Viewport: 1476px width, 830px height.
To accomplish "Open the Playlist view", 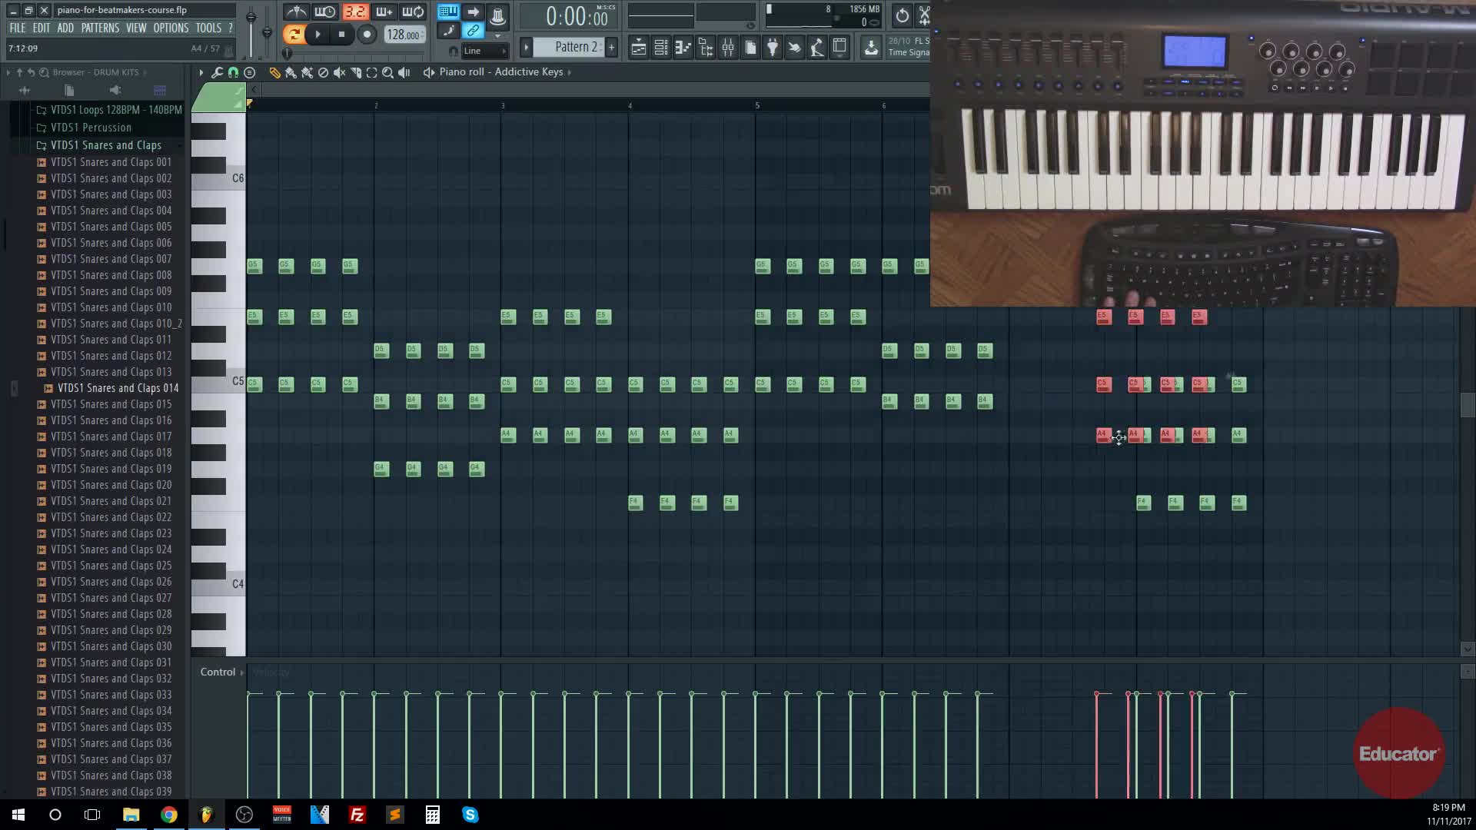I will click(638, 48).
